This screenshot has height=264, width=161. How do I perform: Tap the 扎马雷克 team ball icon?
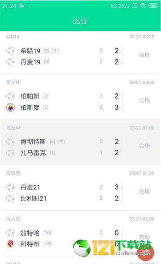pyautogui.click(x=10, y=153)
